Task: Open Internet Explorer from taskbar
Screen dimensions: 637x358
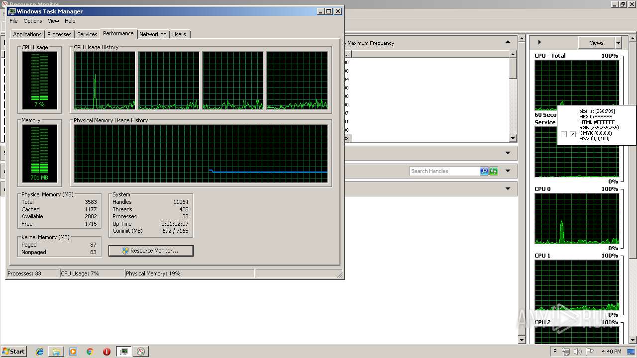Action: point(40,352)
